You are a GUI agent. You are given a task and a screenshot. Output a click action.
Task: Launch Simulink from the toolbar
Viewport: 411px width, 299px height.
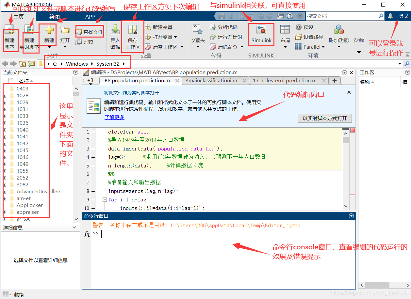click(261, 34)
